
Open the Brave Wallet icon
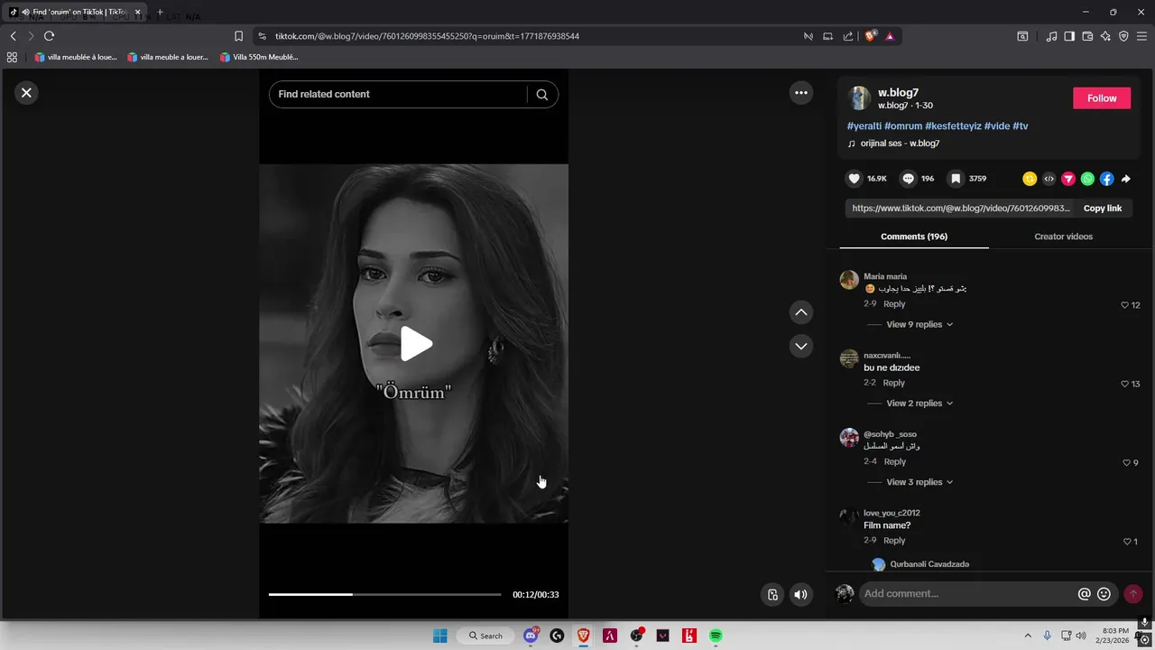pos(1087,36)
